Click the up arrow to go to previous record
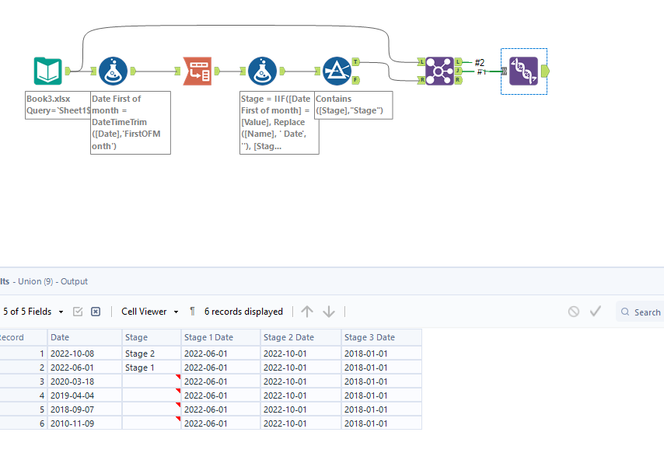The width and height of the screenshot is (664, 453). click(307, 311)
